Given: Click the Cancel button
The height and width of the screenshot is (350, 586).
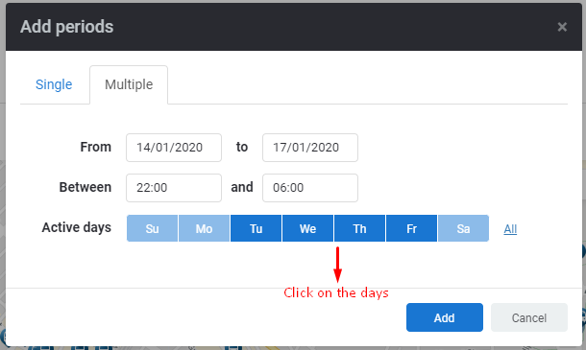Looking at the screenshot, I should (529, 317).
